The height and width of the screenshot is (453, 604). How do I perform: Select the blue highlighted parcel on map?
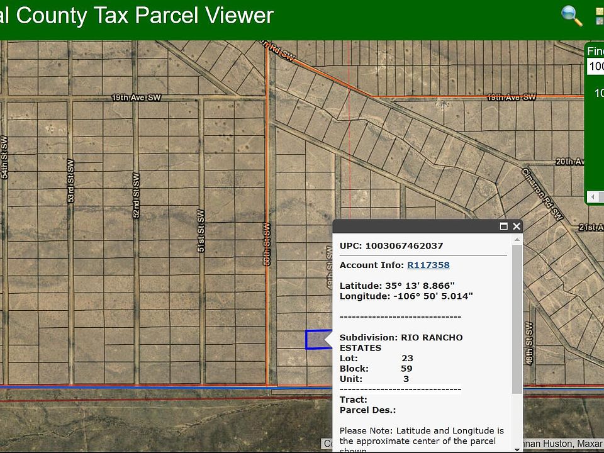[x=318, y=340]
